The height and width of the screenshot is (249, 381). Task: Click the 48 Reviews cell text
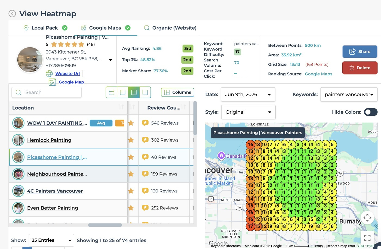(164, 157)
